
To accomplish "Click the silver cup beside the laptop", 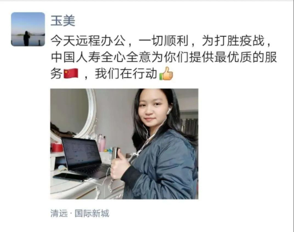I will (x=116, y=153).
